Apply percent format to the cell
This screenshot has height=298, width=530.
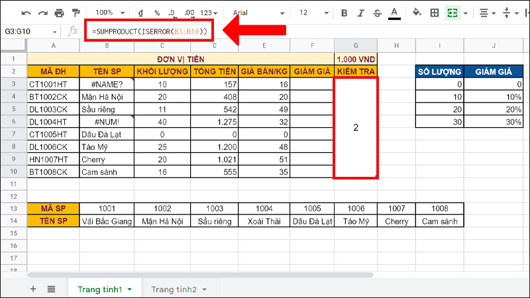pyautogui.click(x=157, y=13)
